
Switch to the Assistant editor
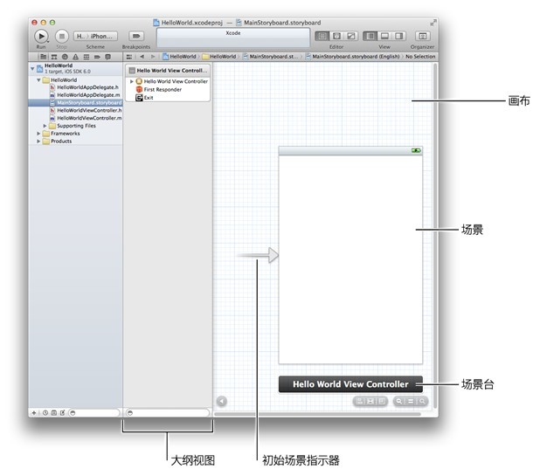tap(336, 36)
